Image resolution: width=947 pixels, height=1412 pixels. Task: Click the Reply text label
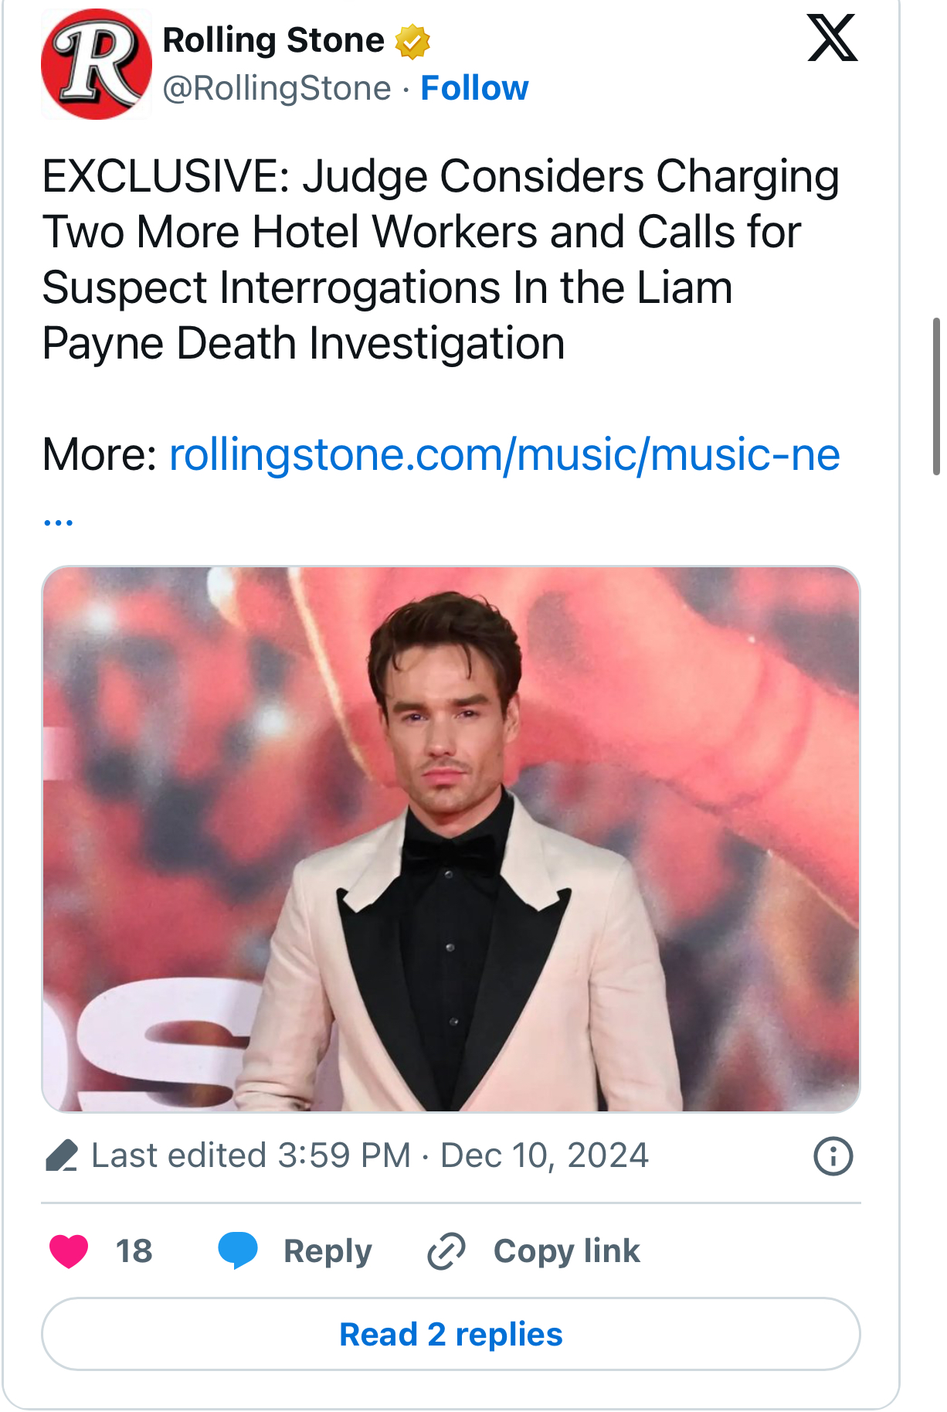(328, 1250)
